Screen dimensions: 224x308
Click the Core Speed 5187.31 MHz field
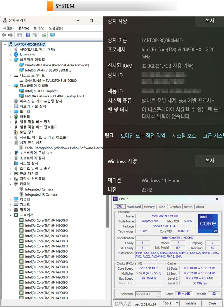click(x=149, y=268)
